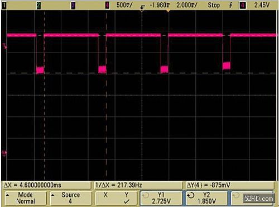Click the ΔX = 4.600000000ms readout
Viewport: 279px width, 207px height.
(32, 185)
